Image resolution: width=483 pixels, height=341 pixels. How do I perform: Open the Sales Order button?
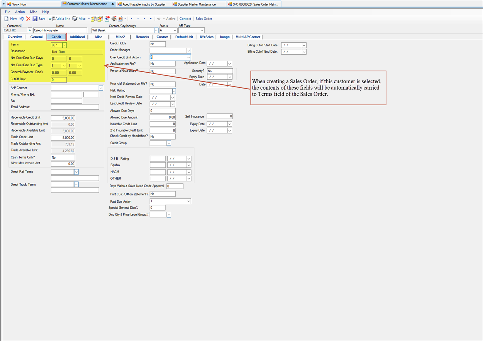coord(204,19)
